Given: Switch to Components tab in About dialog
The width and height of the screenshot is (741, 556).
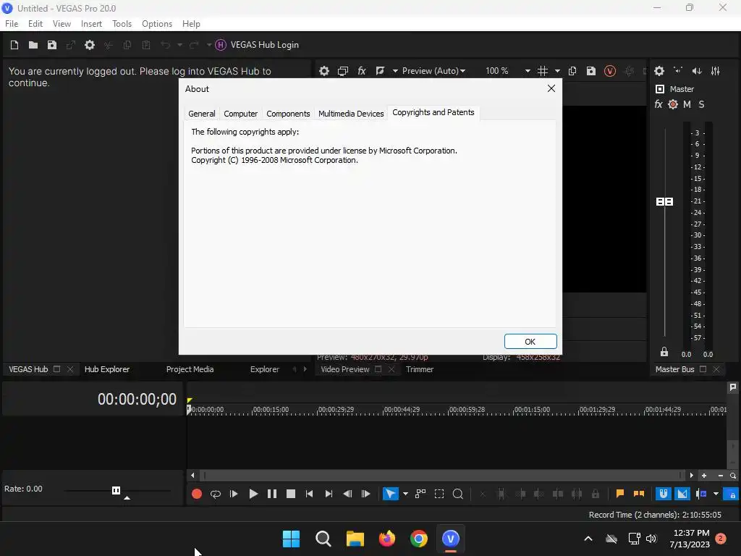Looking at the screenshot, I should click(x=288, y=114).
